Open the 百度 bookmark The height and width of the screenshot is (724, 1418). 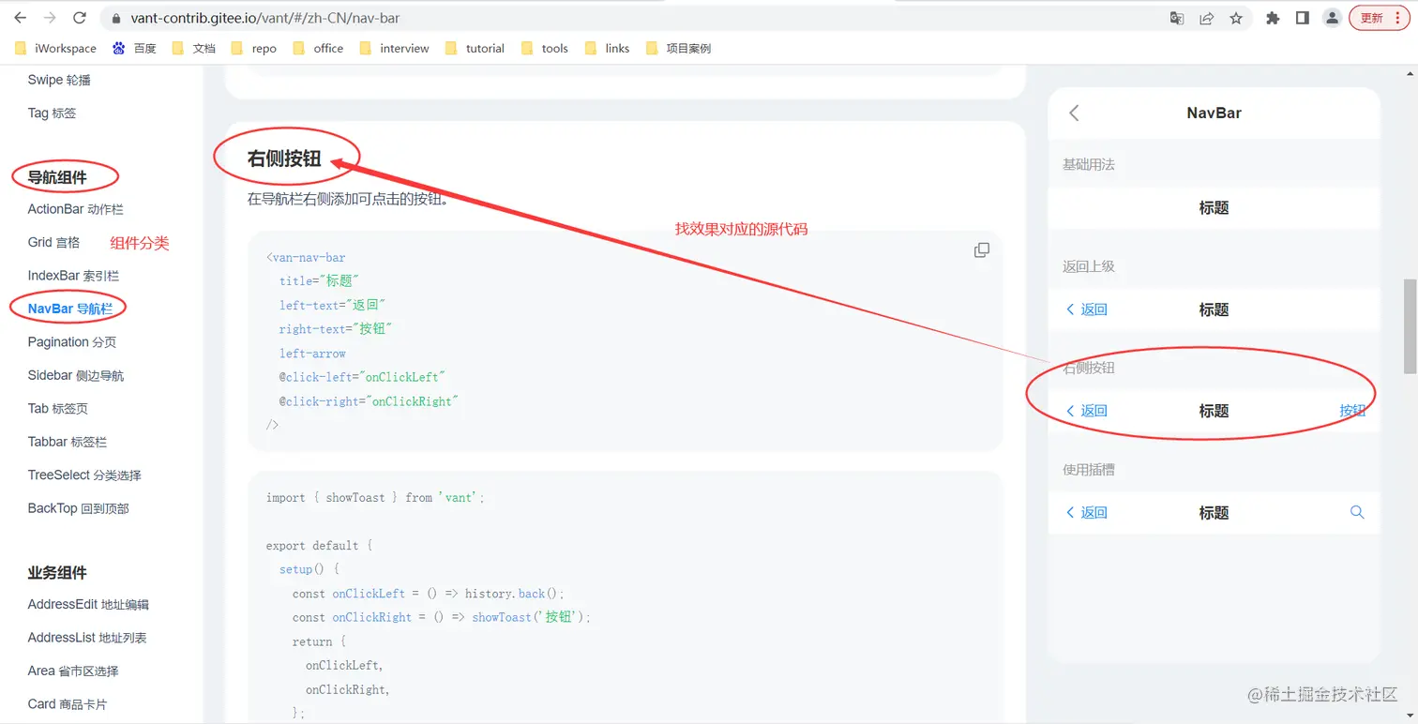coord(134,48)
